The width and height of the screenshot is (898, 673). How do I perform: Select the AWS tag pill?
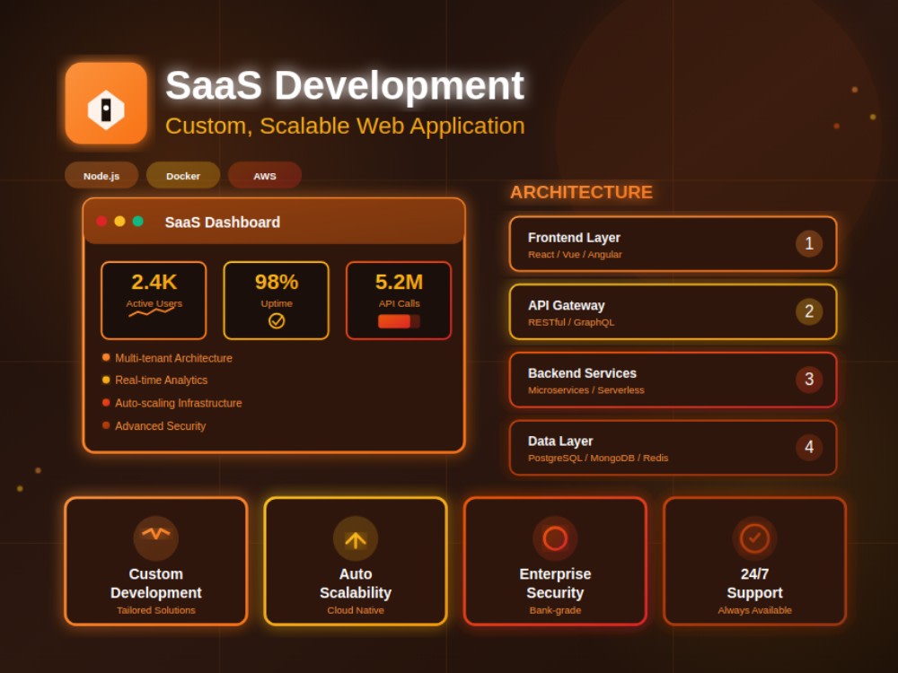click(x=265, y=175)
